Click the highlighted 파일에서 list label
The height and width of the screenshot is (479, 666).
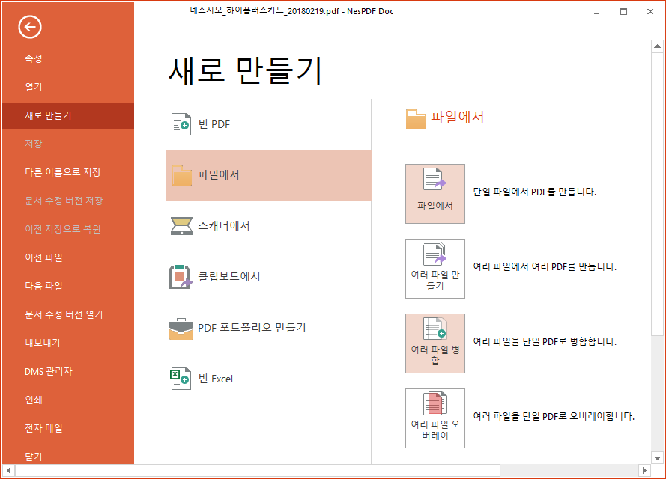(218, 175)
